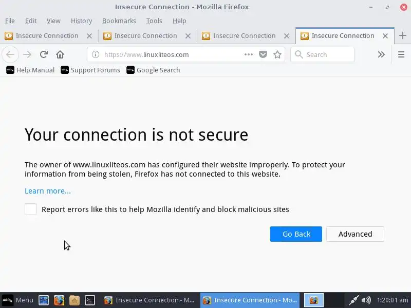Click the Forward navigation arrow
The height and width of the screenshot is (308, 411).
[x=27, y=54]
